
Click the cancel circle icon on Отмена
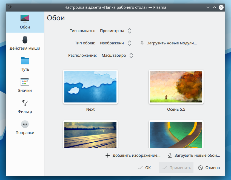click(201, 168)
